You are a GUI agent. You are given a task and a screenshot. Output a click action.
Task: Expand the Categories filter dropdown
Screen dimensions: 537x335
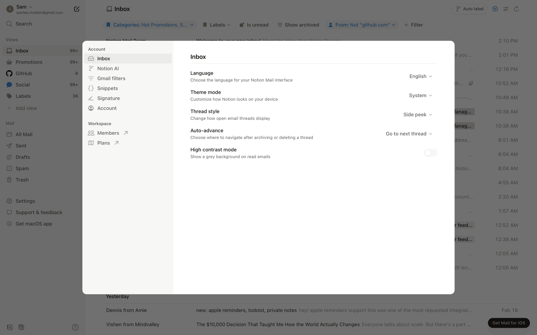[150, 25]
